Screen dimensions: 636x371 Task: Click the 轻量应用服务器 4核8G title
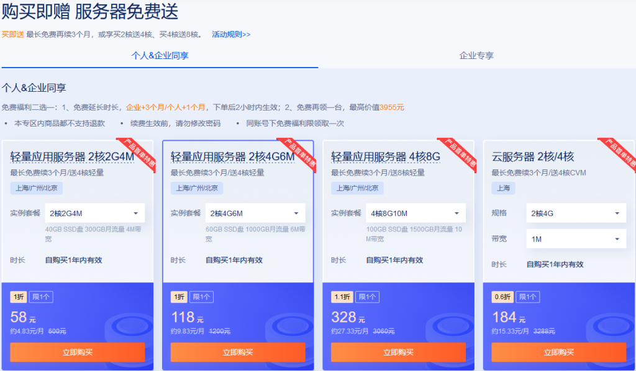pyautogui.click(x=385, y=157)
